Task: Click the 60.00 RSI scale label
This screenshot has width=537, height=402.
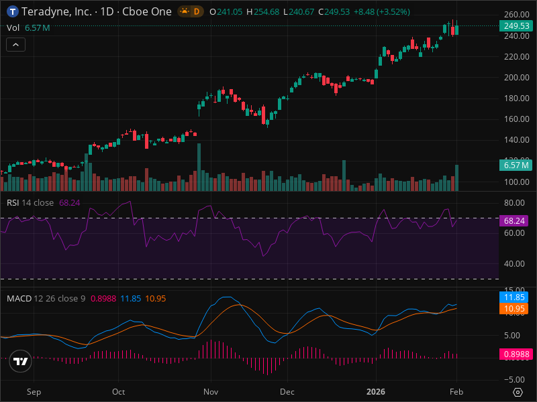Action: pos(514,232)
